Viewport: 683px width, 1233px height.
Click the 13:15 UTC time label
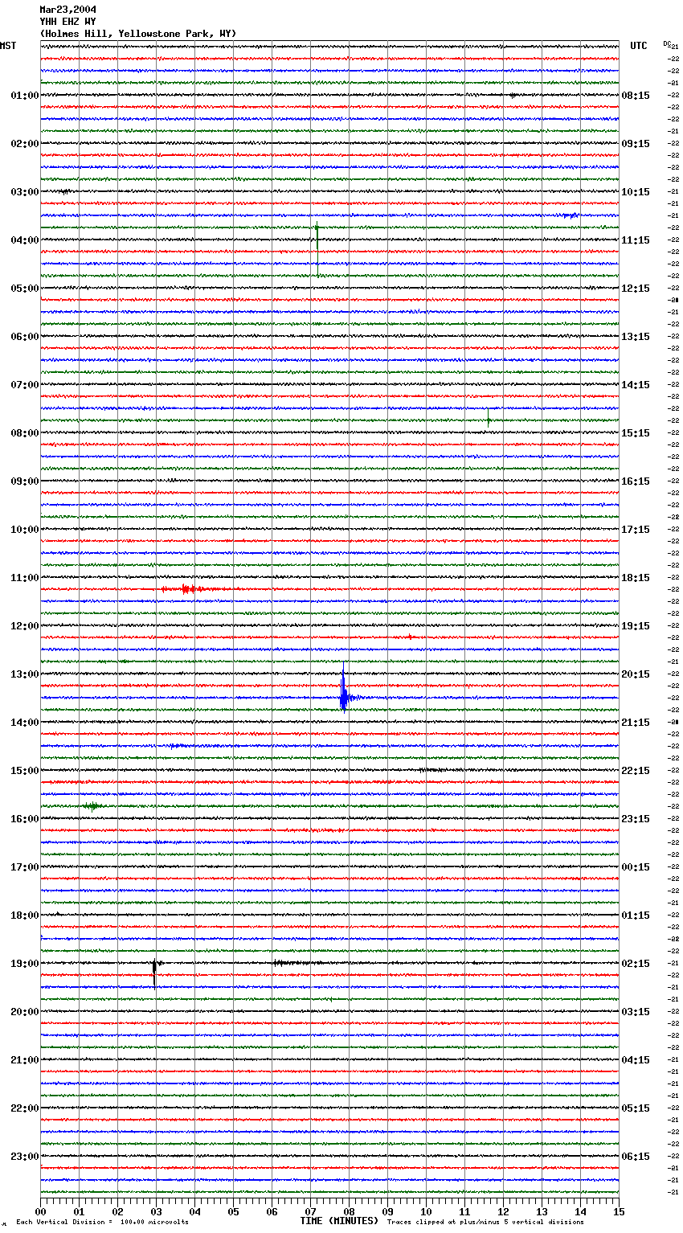point(636,337)
